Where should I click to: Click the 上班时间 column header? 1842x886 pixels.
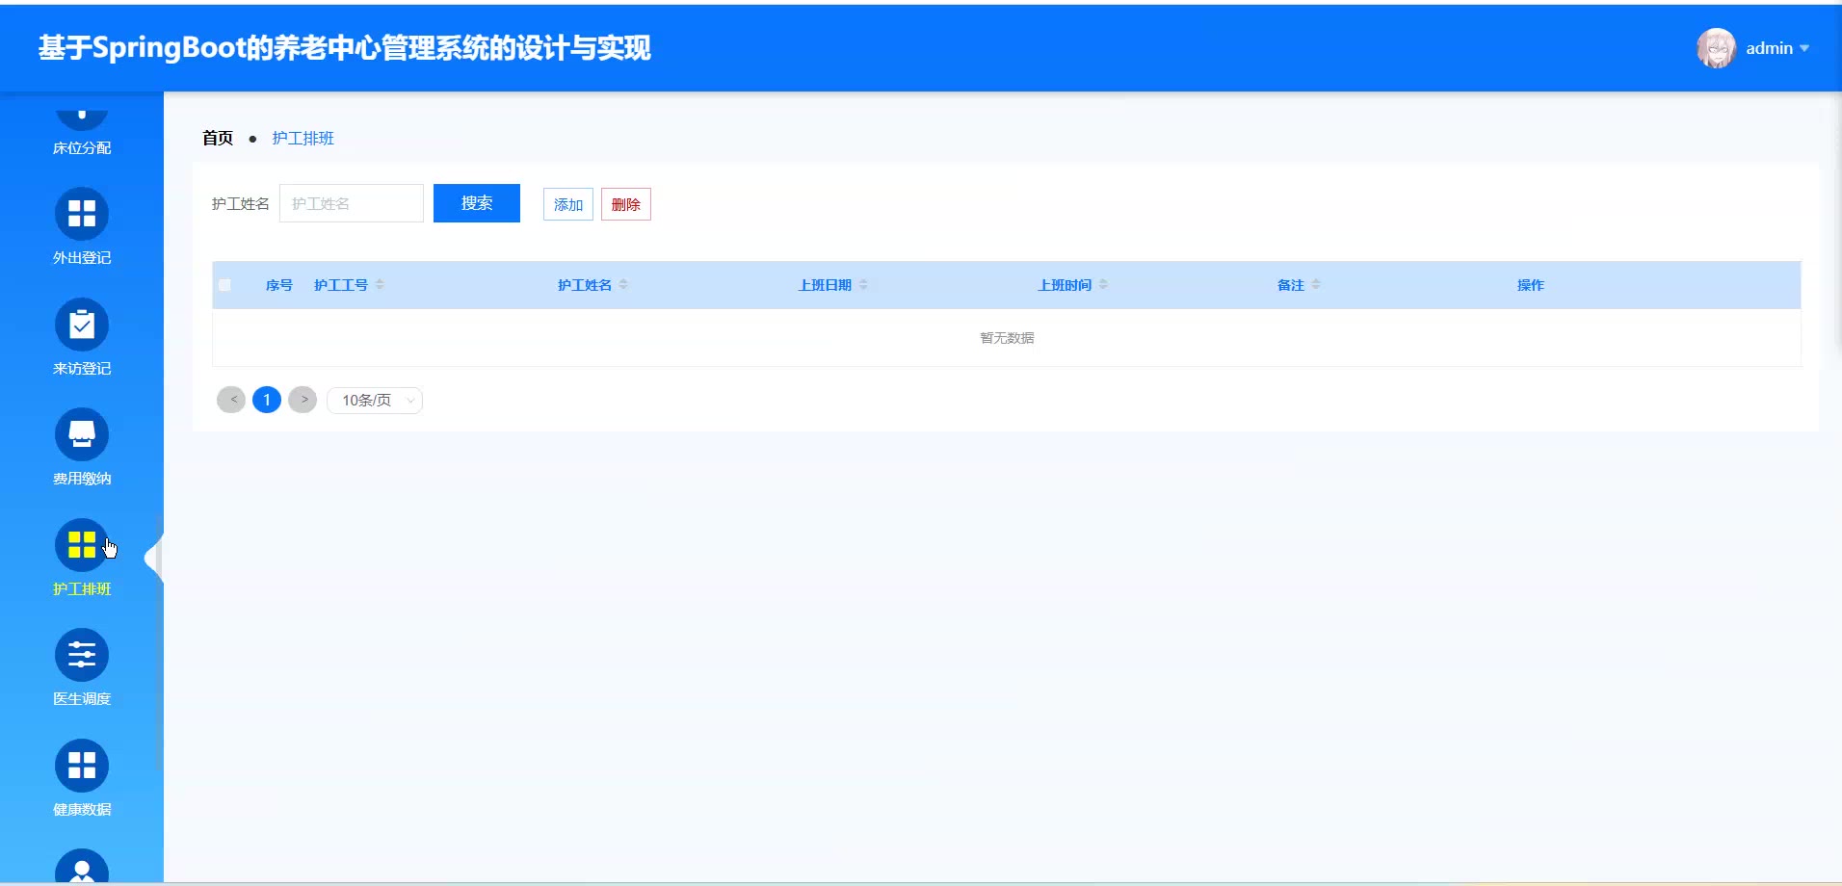tap(1065, 285)
